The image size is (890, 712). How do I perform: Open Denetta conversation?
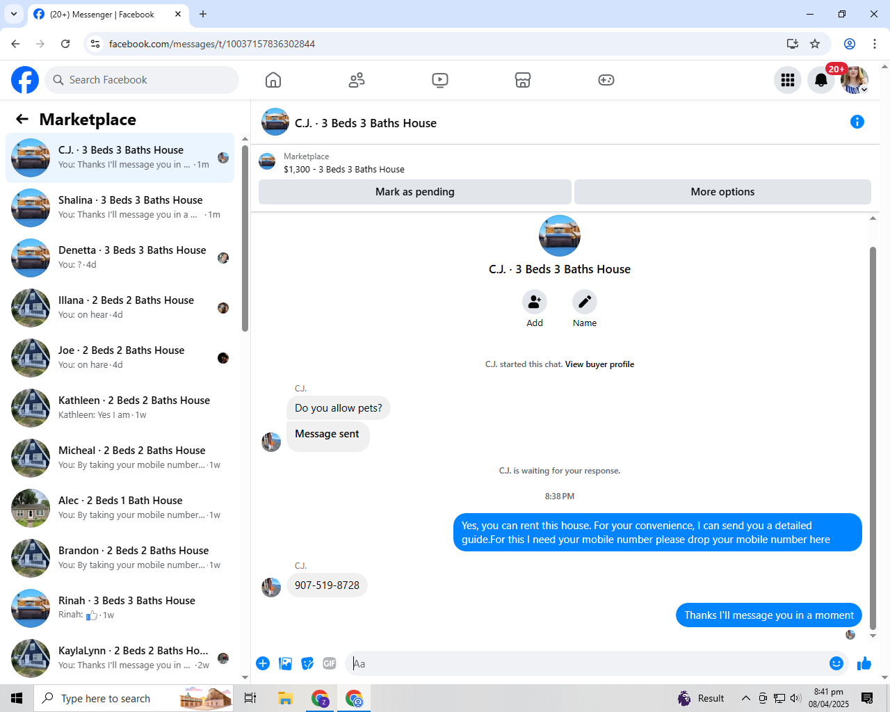(120, 258)
